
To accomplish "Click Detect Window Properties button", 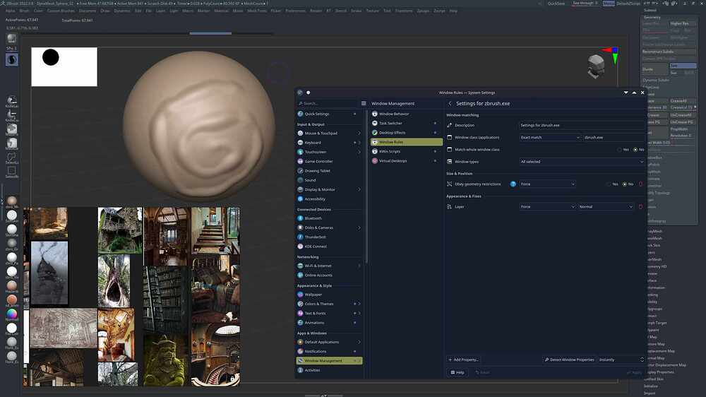I will 569,360.
